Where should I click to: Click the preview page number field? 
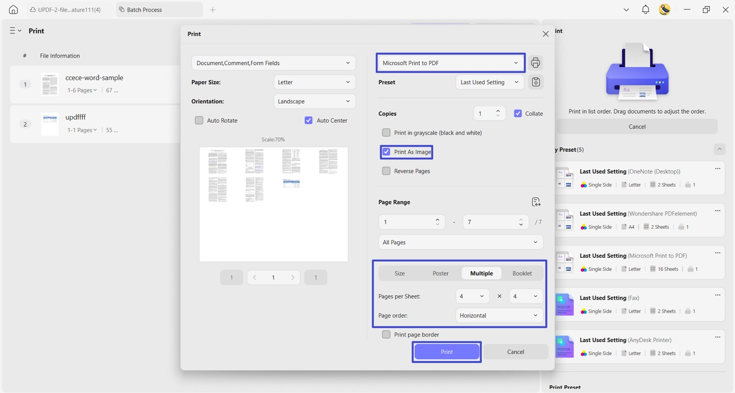tap(274, 278)
